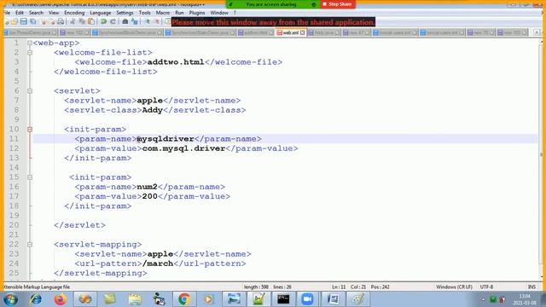Open the Window menu
This screenshot has height=307, width=546.
219,13
